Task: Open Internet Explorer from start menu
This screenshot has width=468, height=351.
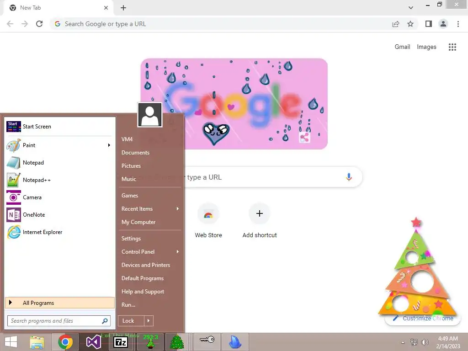Action: click(x=60, y=232)
